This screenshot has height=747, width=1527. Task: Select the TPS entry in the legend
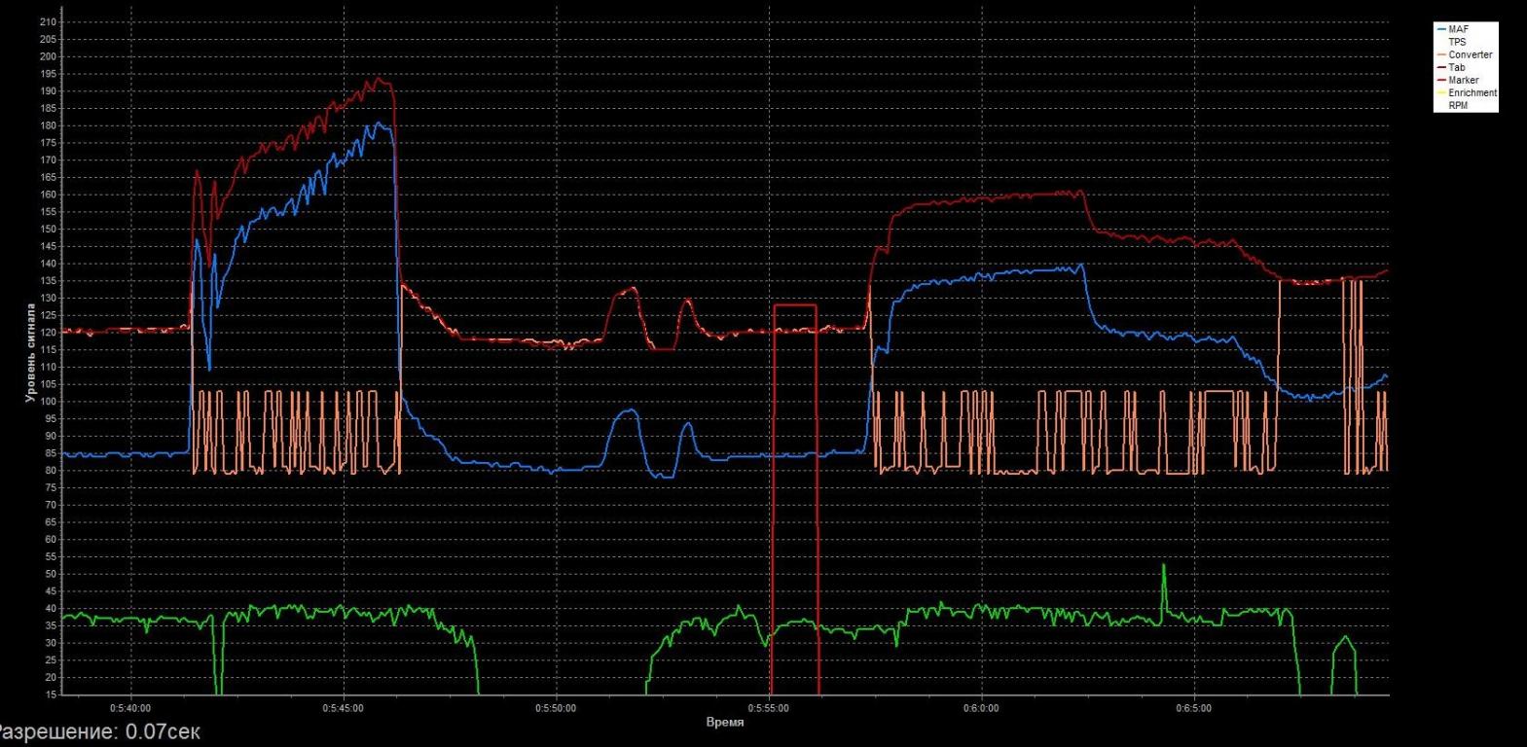point(1457,42)
